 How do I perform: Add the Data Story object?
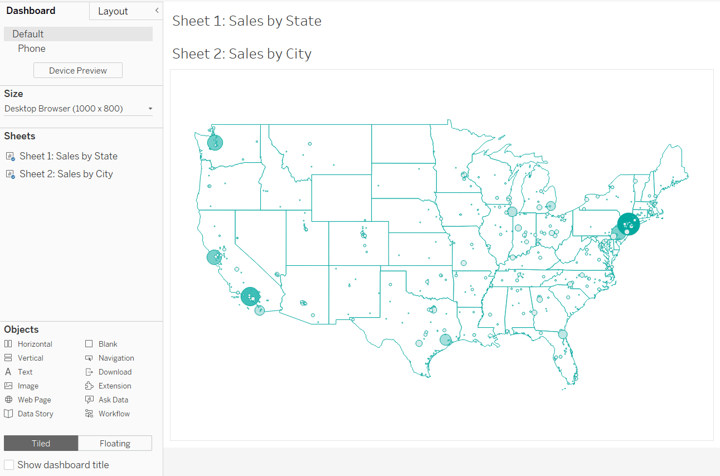(x=29, y=414)
